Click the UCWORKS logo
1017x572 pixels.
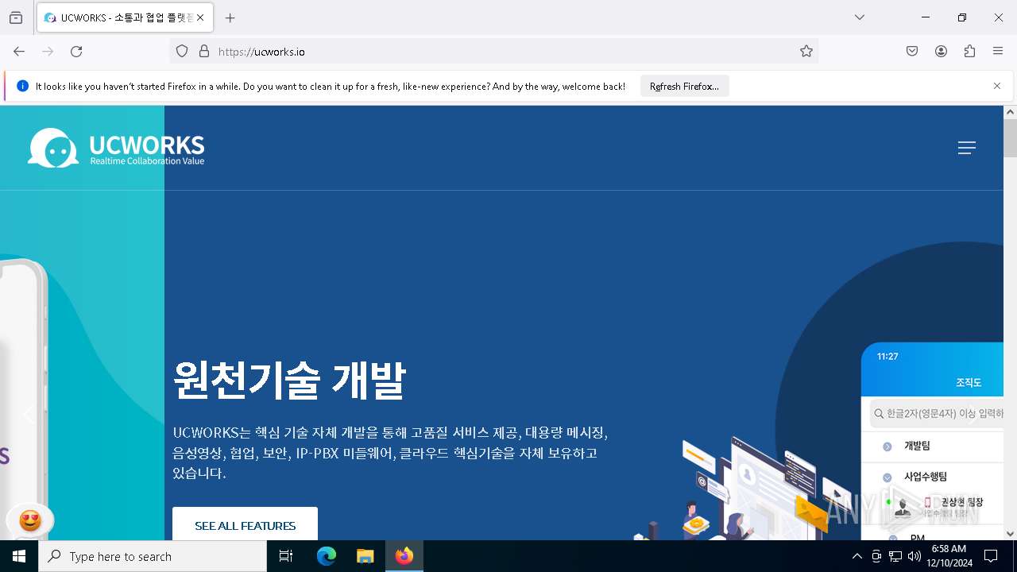117,149
